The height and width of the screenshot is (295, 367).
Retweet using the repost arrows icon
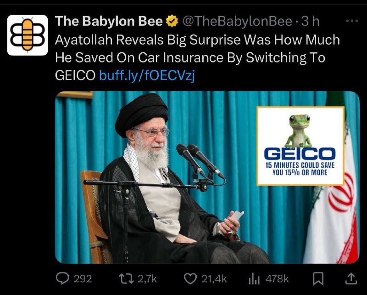tap(127, 278)
